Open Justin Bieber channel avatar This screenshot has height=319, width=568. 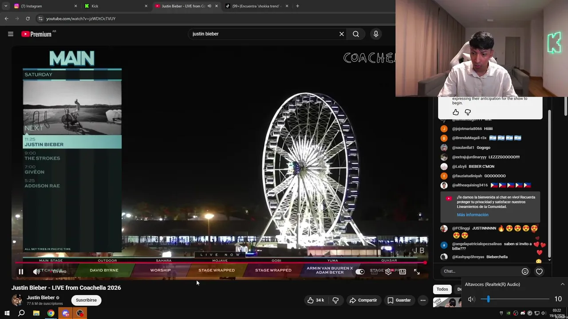17,300
